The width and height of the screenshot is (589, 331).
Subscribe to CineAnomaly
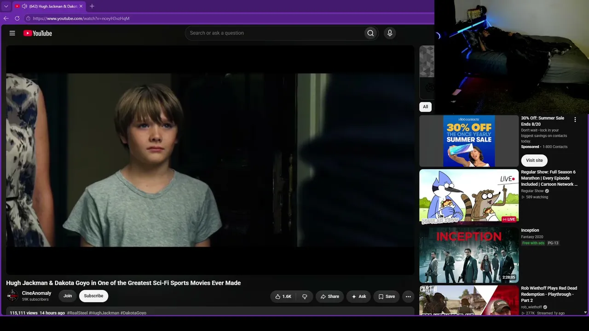click(x=93, y=296)
